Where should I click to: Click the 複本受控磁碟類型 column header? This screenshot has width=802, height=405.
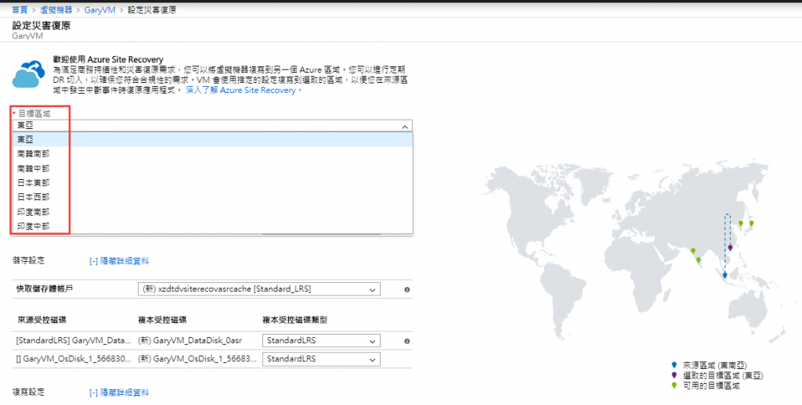coord(294,321)
